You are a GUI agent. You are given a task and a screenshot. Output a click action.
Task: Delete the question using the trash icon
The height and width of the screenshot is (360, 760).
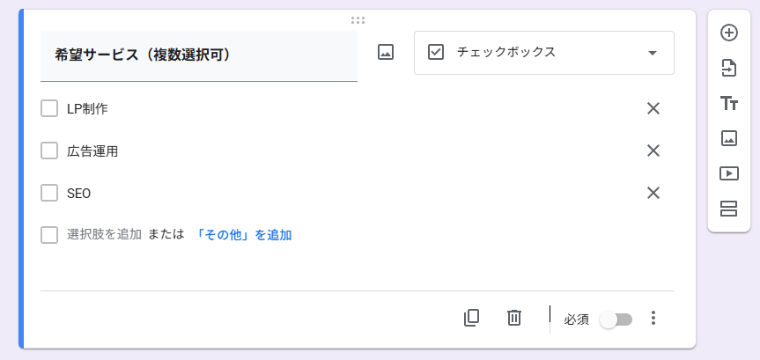pos(513,318)
